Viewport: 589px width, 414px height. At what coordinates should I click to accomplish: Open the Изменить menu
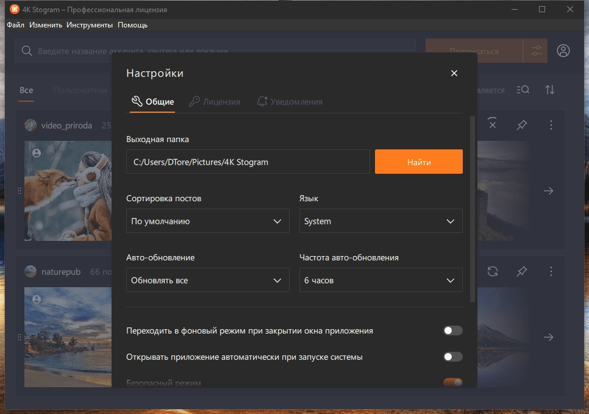click(46, 25)
